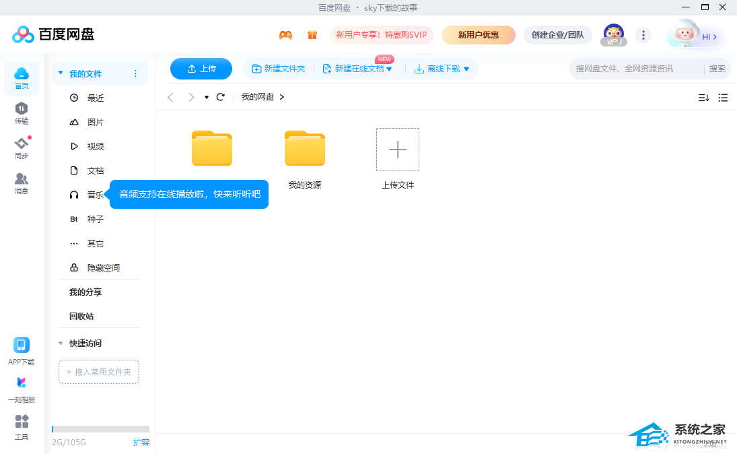This screenshot has height=454, width=737.
Task: Refresh the file list
Action: click(x=221, y=97)
